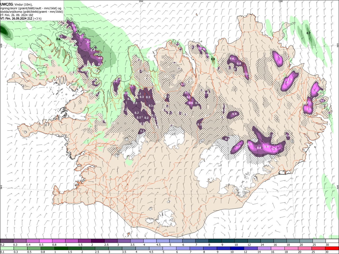Image resolution: width=339 pixels, height=254 pixels.
Task: Click upper legend swatch between 0.2 and 0.3
Action: (x=7, y=241)
